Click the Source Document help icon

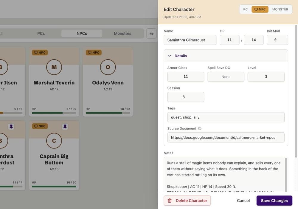pyautogui.click(x=200, y=128)
